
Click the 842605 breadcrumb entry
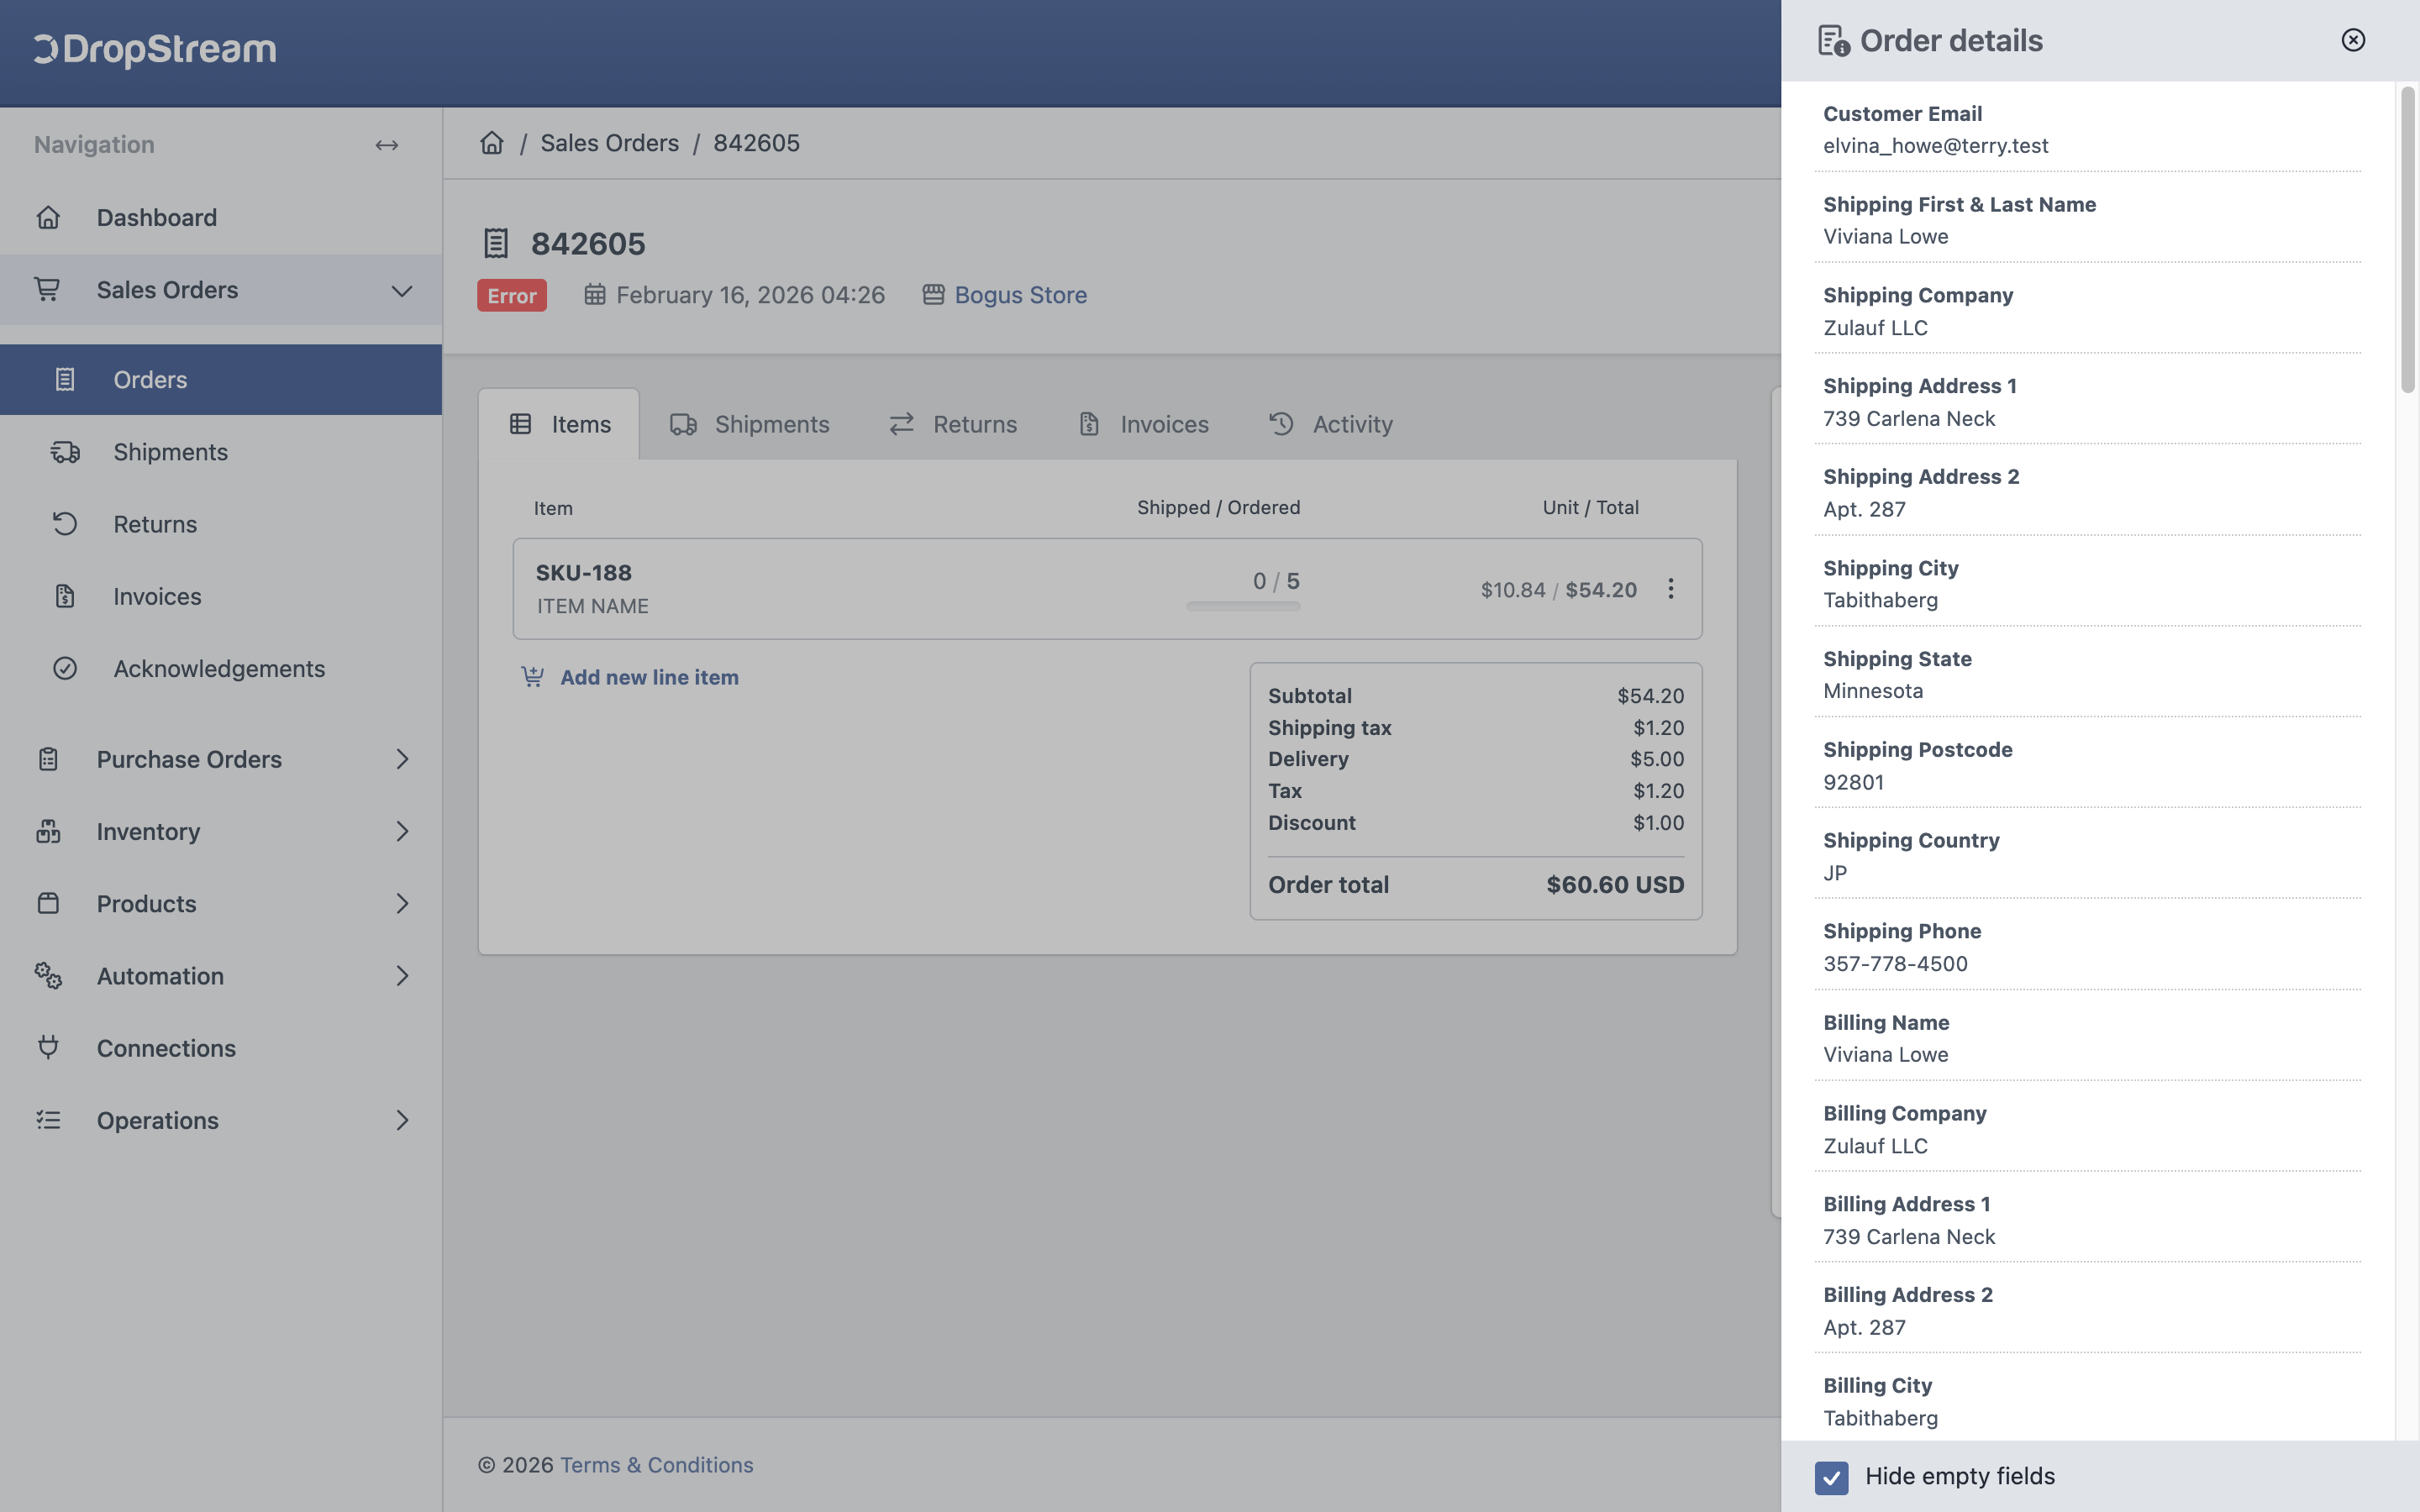point(756,143)
